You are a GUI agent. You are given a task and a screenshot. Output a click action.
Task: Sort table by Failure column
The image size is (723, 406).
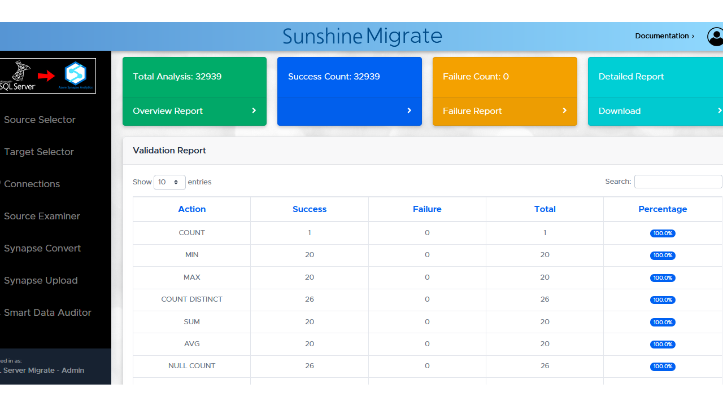427,209
